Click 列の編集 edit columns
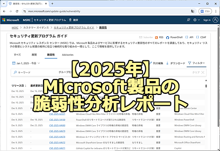220x151 pixels. 156,64
